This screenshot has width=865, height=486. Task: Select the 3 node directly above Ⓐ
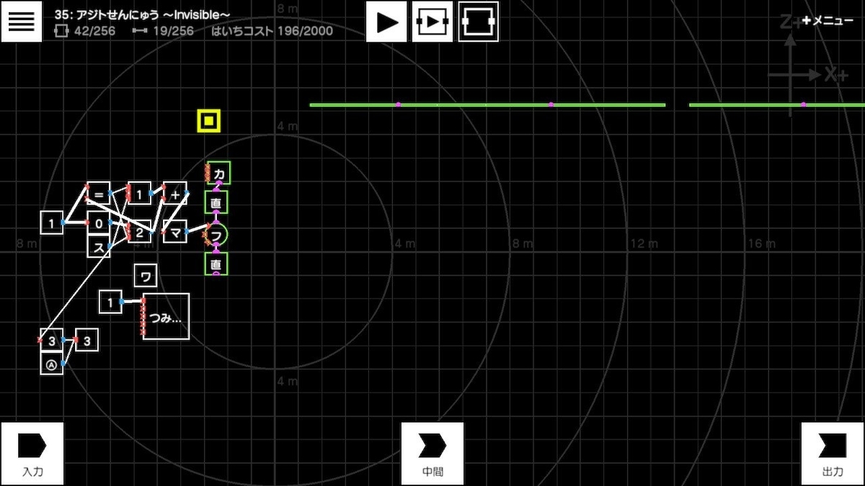51,340
